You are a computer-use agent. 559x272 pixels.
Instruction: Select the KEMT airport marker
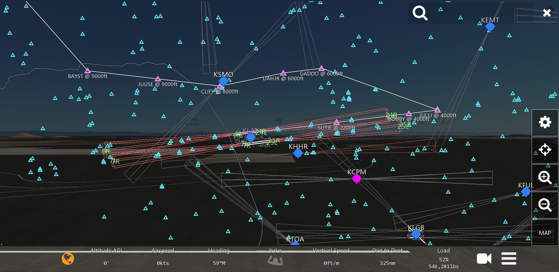pos(490,26)
